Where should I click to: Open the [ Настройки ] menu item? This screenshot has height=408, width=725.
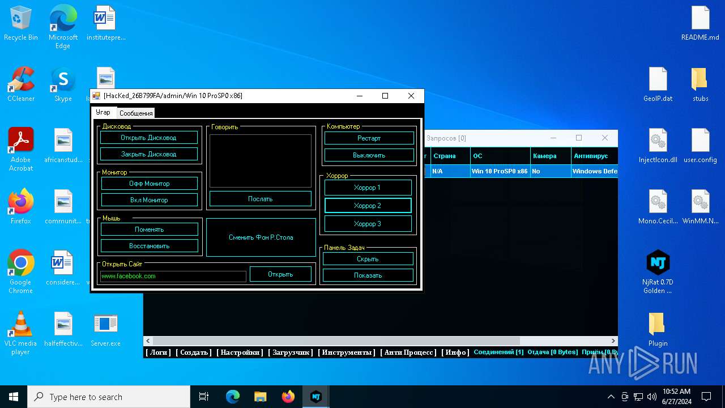click(240, 352)
